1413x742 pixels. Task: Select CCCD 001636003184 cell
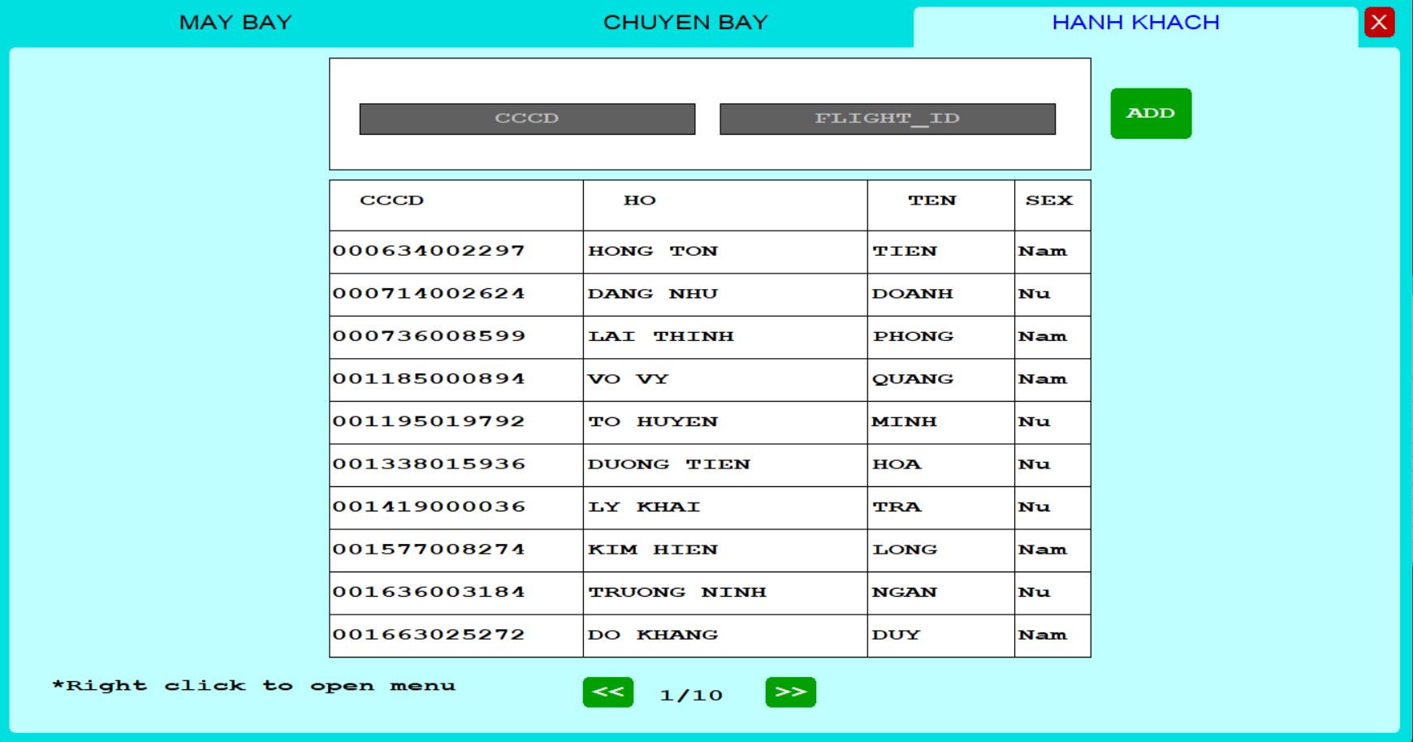(456, 593)
